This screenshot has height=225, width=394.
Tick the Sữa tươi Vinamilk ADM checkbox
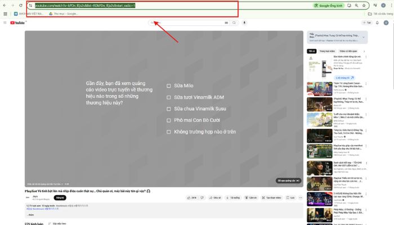tap(169, 97)
